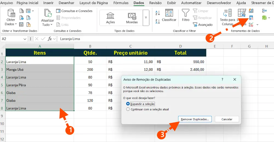This screenshot has height=142, width=274.
Task: Click the greyed-out Limpar filter icon
Action: pos(195,11)
